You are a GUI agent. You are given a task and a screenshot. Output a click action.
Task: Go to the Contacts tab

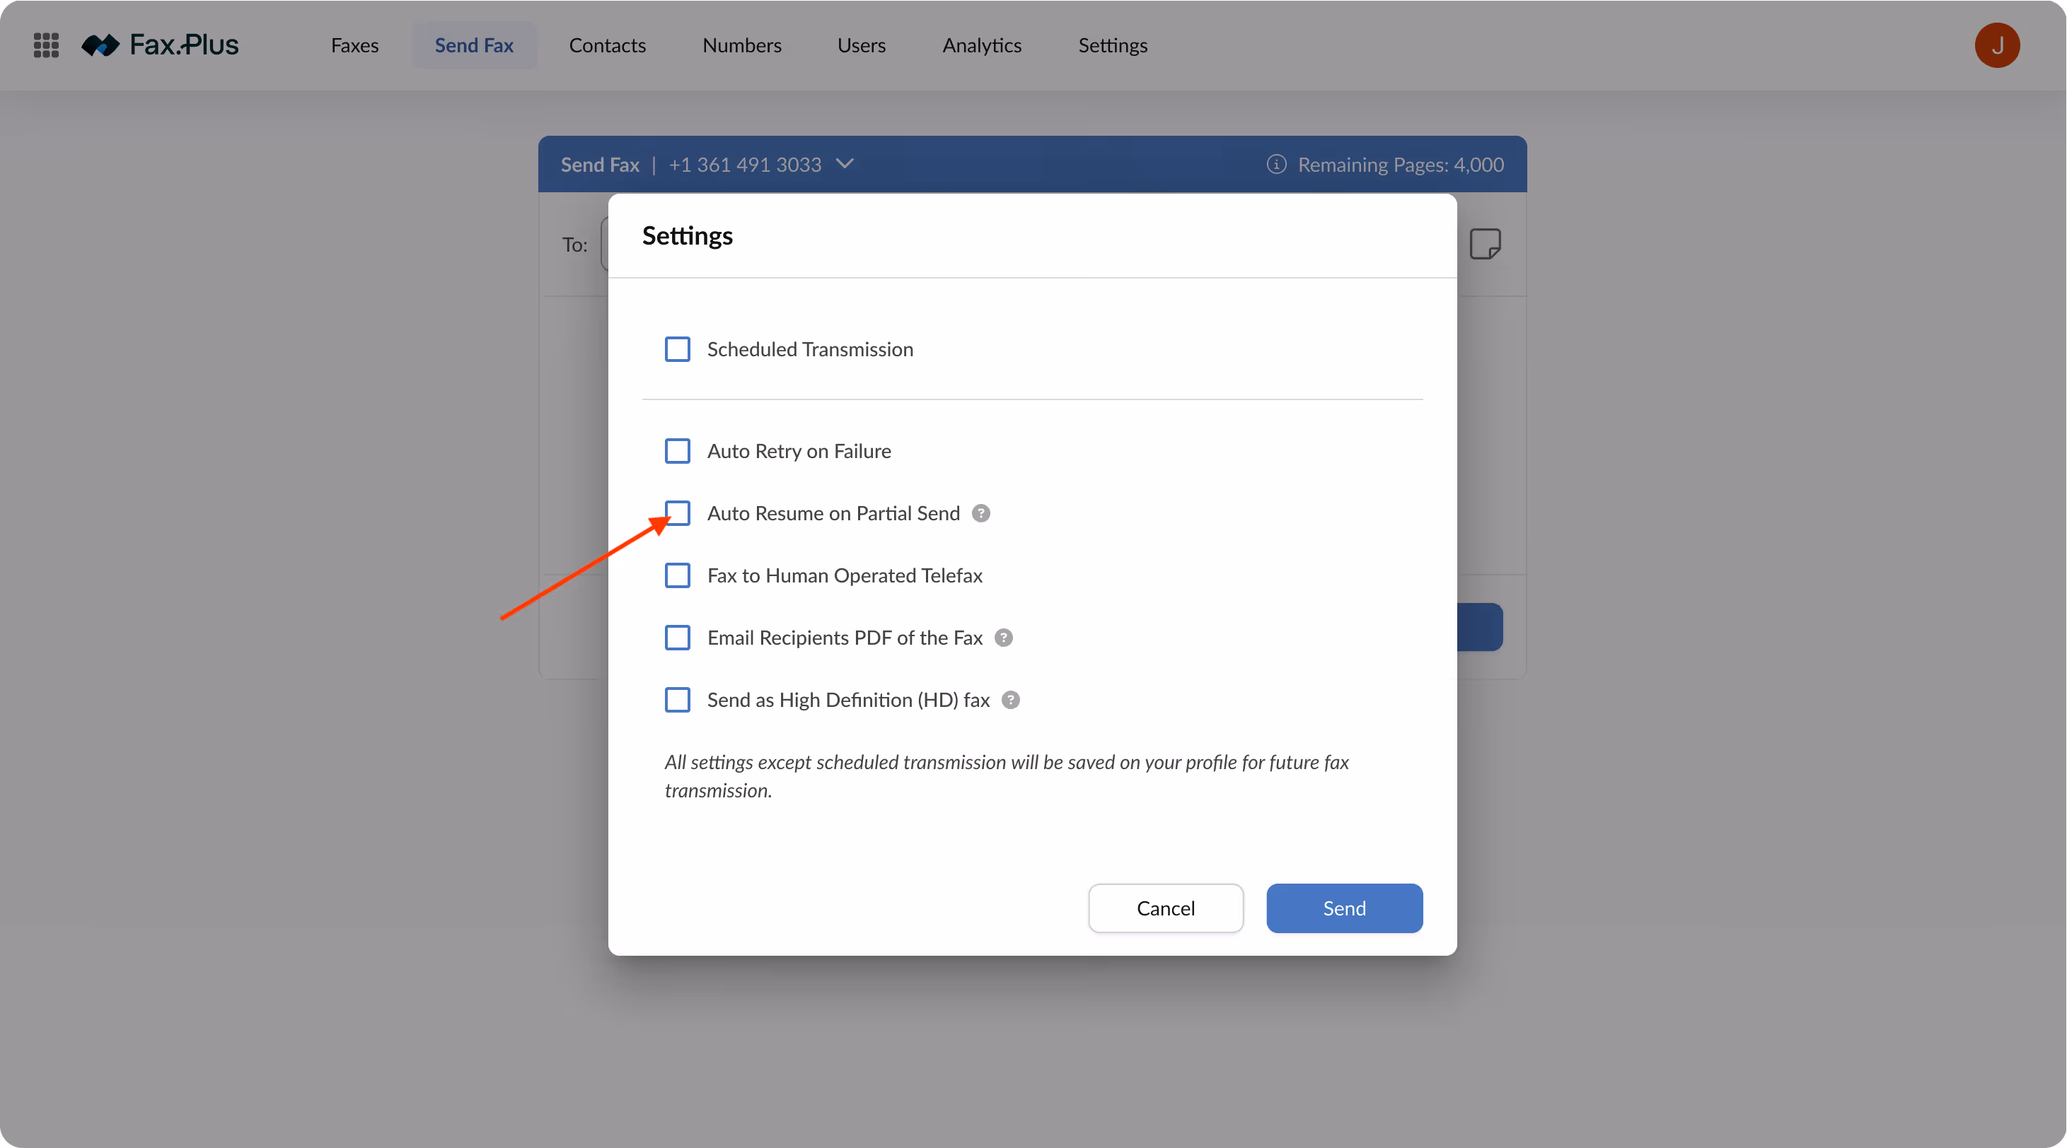coord(607,45)
